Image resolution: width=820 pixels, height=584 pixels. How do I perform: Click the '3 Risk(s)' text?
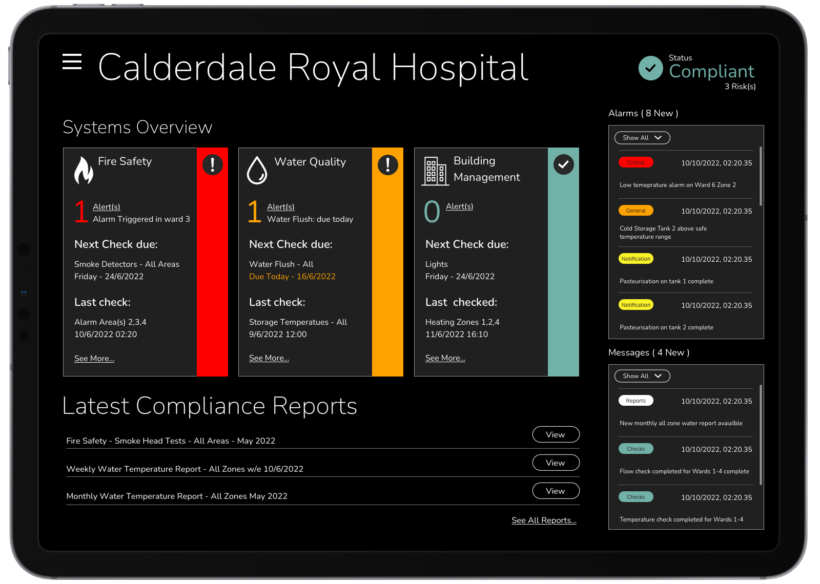pos(740,87)
